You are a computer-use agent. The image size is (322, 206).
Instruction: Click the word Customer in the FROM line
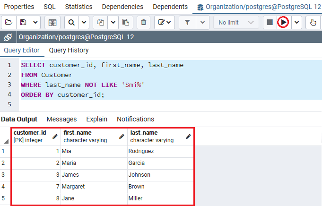57,75
